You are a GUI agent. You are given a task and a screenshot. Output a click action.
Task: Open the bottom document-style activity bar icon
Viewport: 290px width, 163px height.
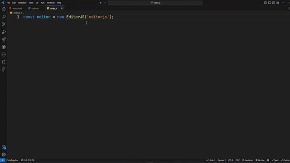click(4, 69)
